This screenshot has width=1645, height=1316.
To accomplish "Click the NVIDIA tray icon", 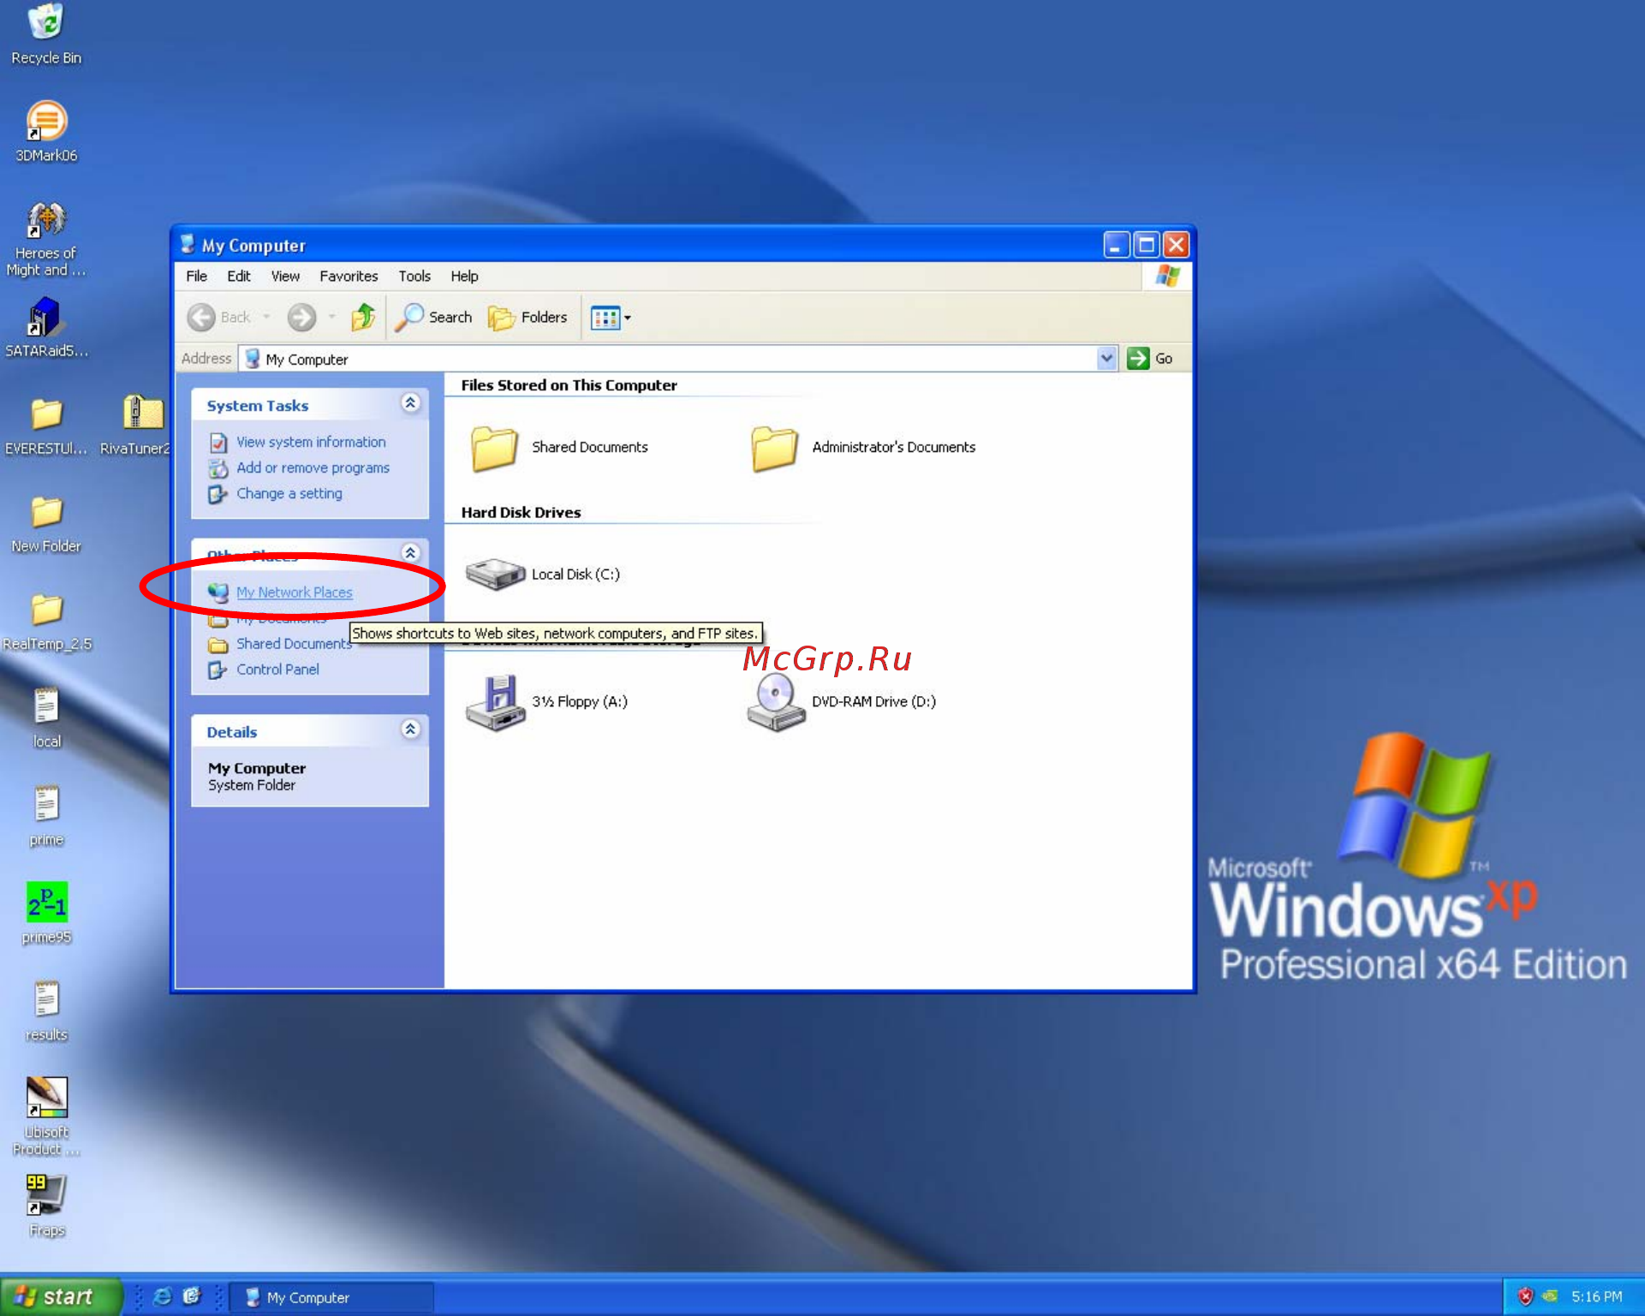I will pos(1549,1297).
